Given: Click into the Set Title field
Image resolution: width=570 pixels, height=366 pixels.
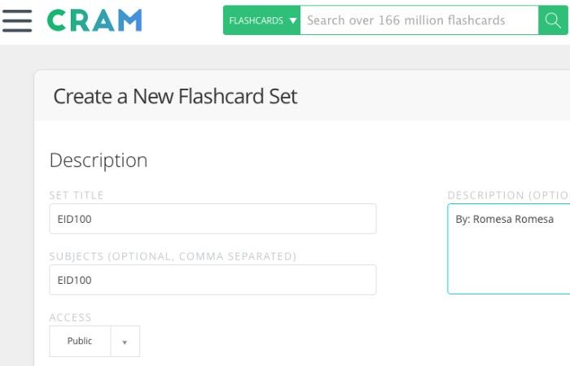Looking at the screenshot, I should 213,219.
